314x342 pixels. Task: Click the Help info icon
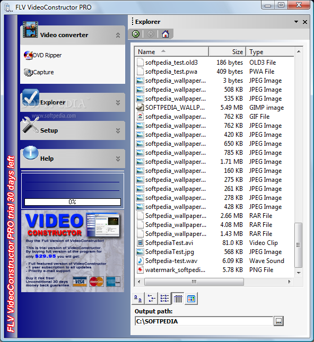coord(31,153)
